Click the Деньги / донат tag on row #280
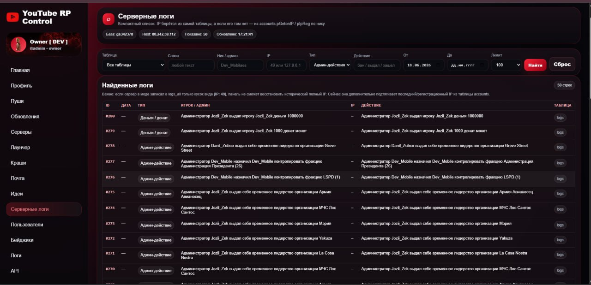This screenshot has width=591, height=285. 154,118
